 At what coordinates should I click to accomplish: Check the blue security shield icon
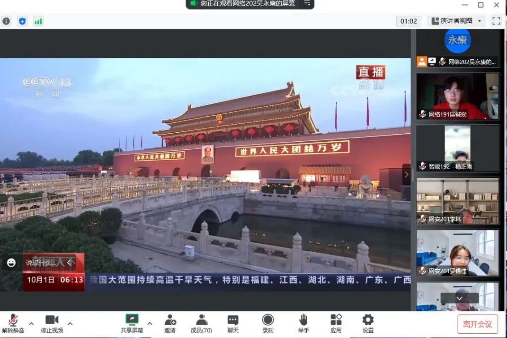click(22, 21)
